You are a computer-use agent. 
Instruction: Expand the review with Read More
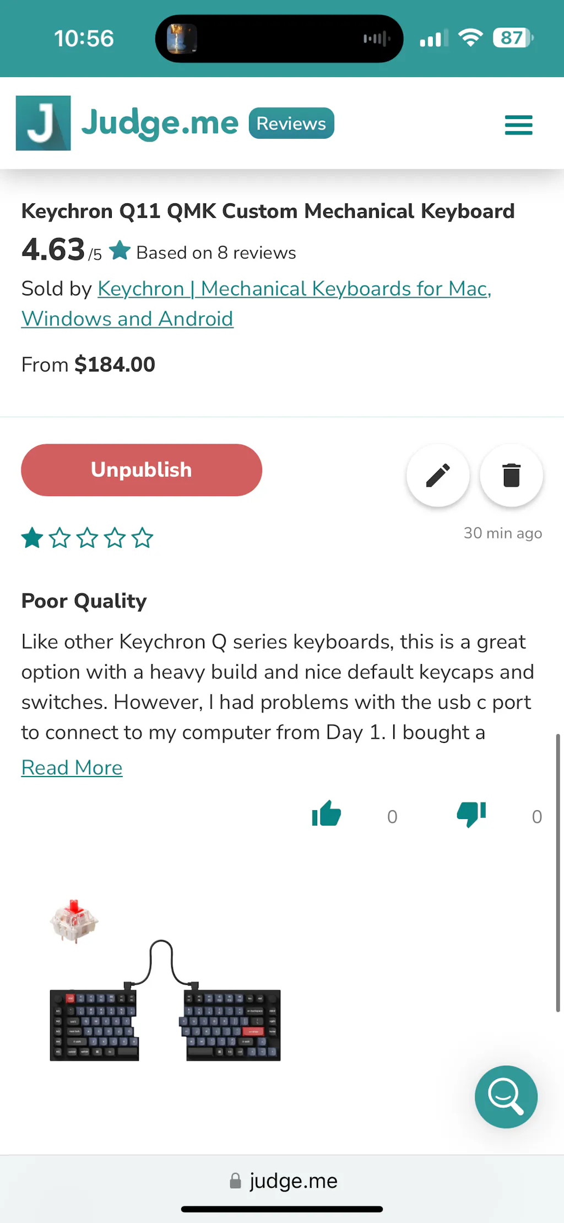[72, 768]
